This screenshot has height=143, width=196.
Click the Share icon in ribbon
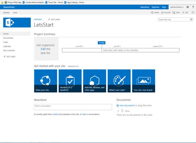(x=152, y=13)
